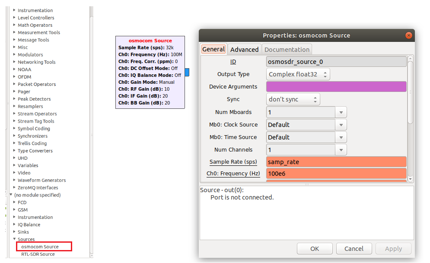430x263 pixels.
Task: Click the Ch0: Frequency (Hz) label
Action: tap(233, 174)
